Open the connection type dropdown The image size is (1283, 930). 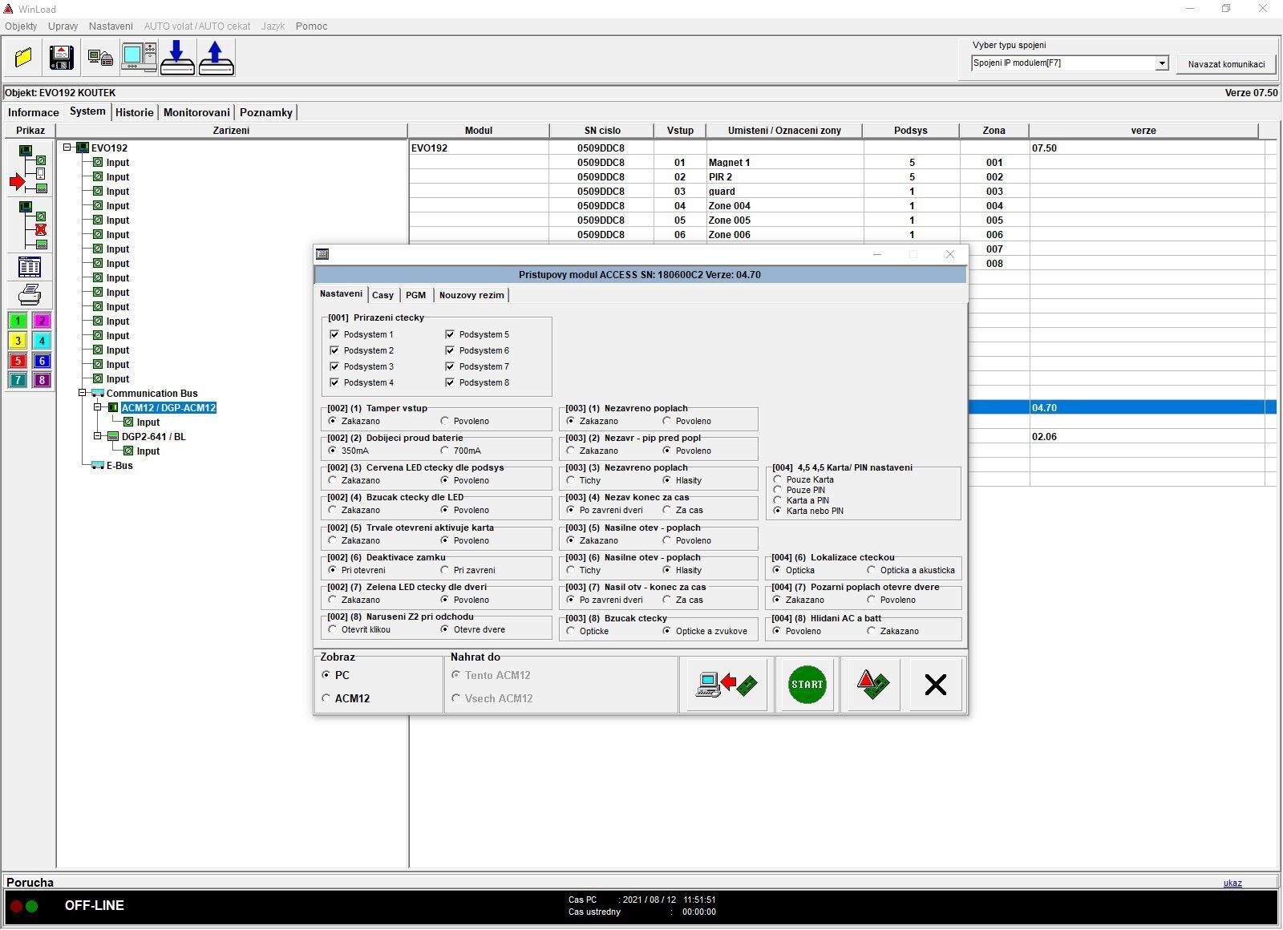pos(1161,63)
